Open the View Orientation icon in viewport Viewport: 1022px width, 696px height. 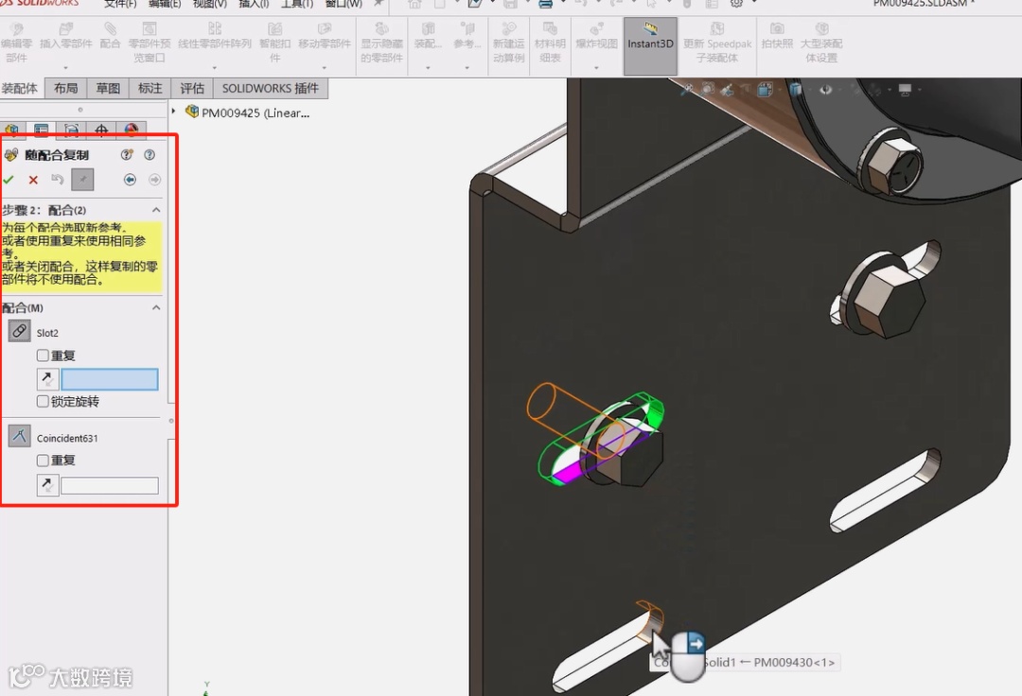(x=766, y=89)
